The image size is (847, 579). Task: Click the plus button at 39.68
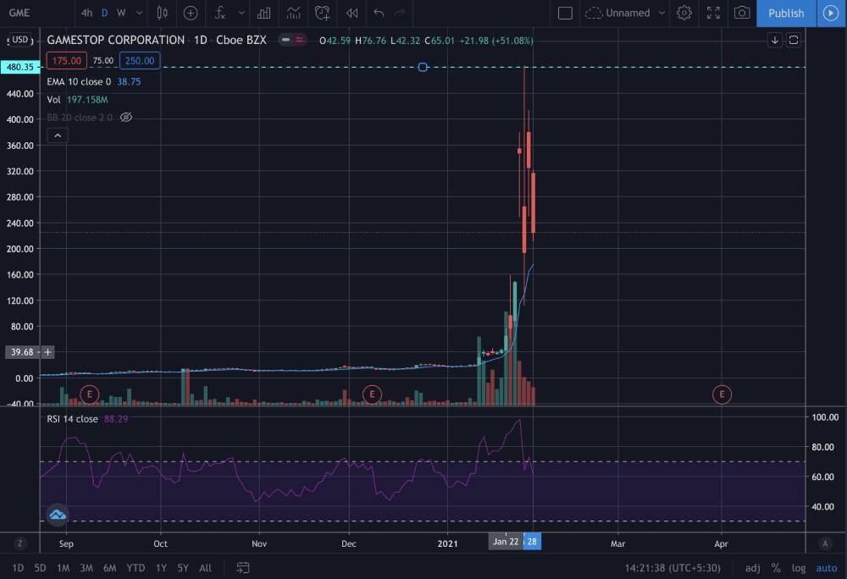(47, 352)
